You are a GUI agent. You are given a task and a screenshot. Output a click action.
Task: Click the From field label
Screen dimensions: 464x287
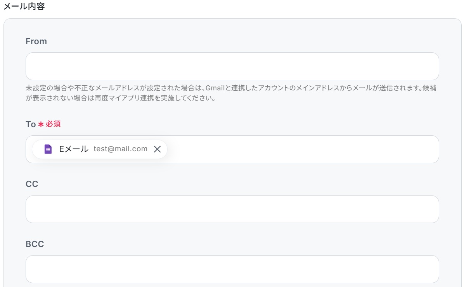pos(36,41)
